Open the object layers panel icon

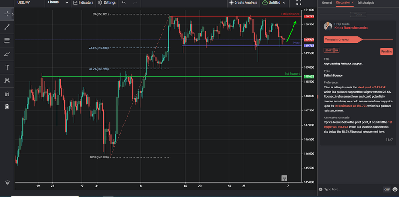coord(8,182)
